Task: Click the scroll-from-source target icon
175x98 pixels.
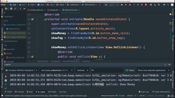Action: 11,9
